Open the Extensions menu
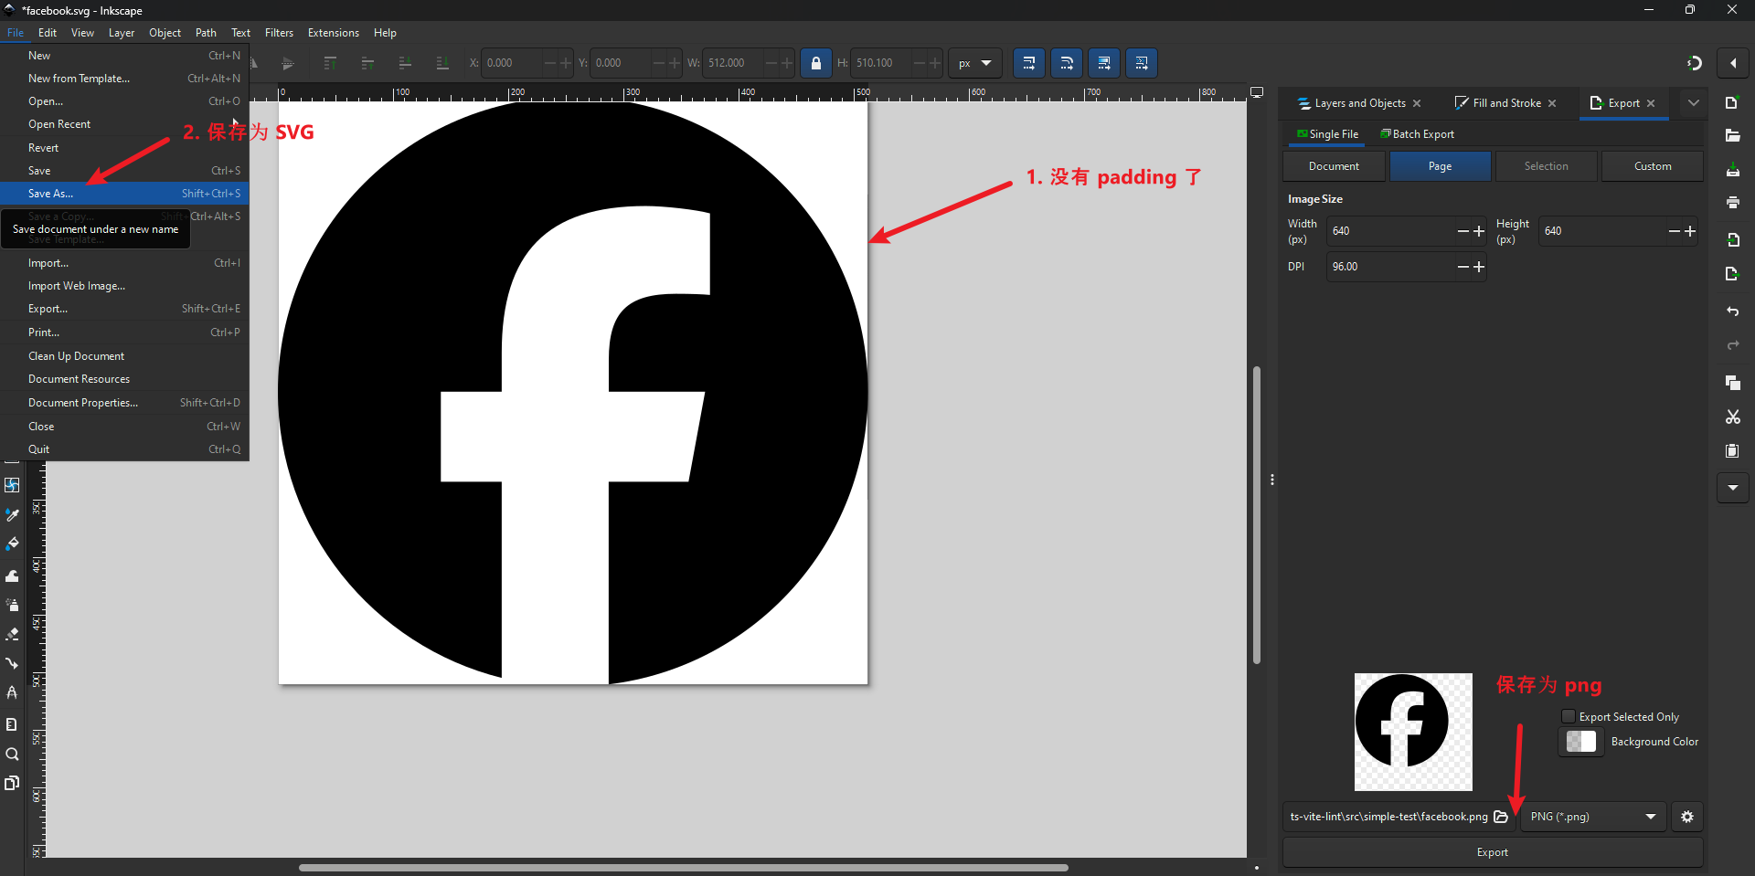 pyautogui.click(x=333, y=33)
